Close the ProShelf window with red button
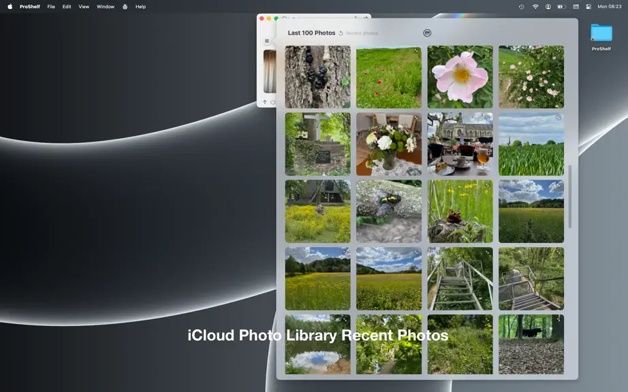The image size is (628, 392). point(262,18)
